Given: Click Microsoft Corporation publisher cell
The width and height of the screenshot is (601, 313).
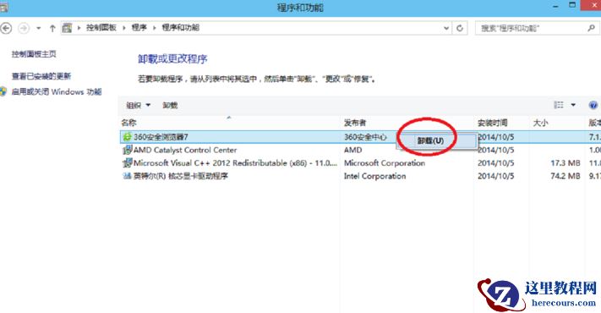Looking at the screenshot, I should [x=385, y=163].
